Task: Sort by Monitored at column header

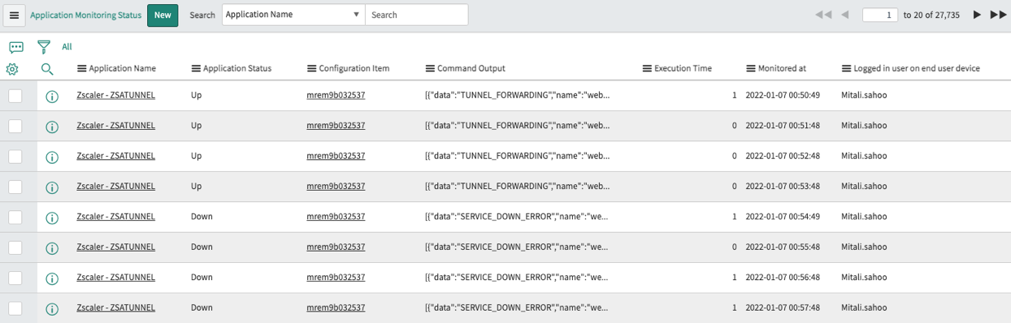Action: (783, 69)
